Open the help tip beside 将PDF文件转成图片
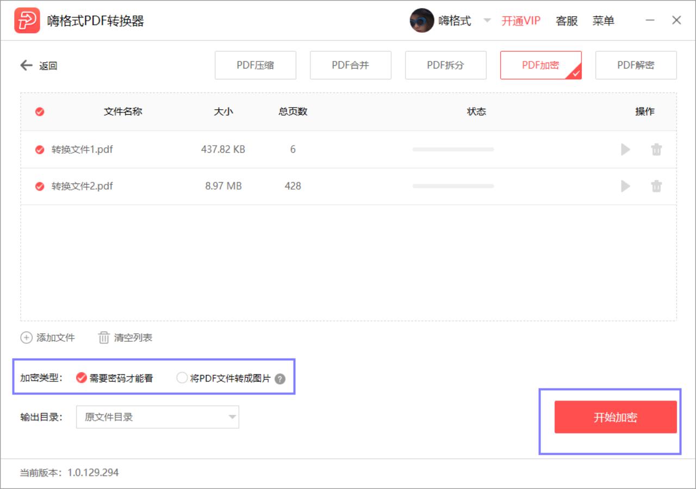 pos(279,378)
